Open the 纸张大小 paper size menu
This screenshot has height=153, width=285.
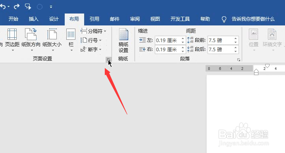52,40
